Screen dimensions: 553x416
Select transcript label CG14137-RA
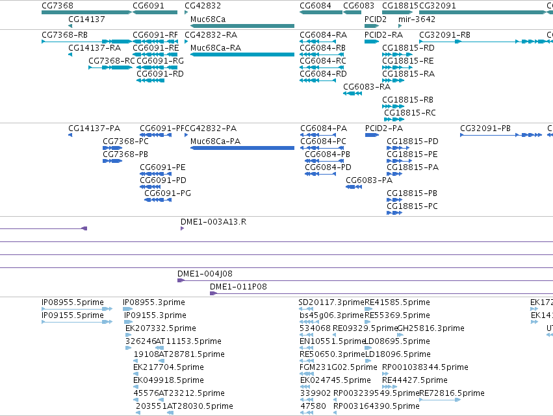tap(94, 48)
